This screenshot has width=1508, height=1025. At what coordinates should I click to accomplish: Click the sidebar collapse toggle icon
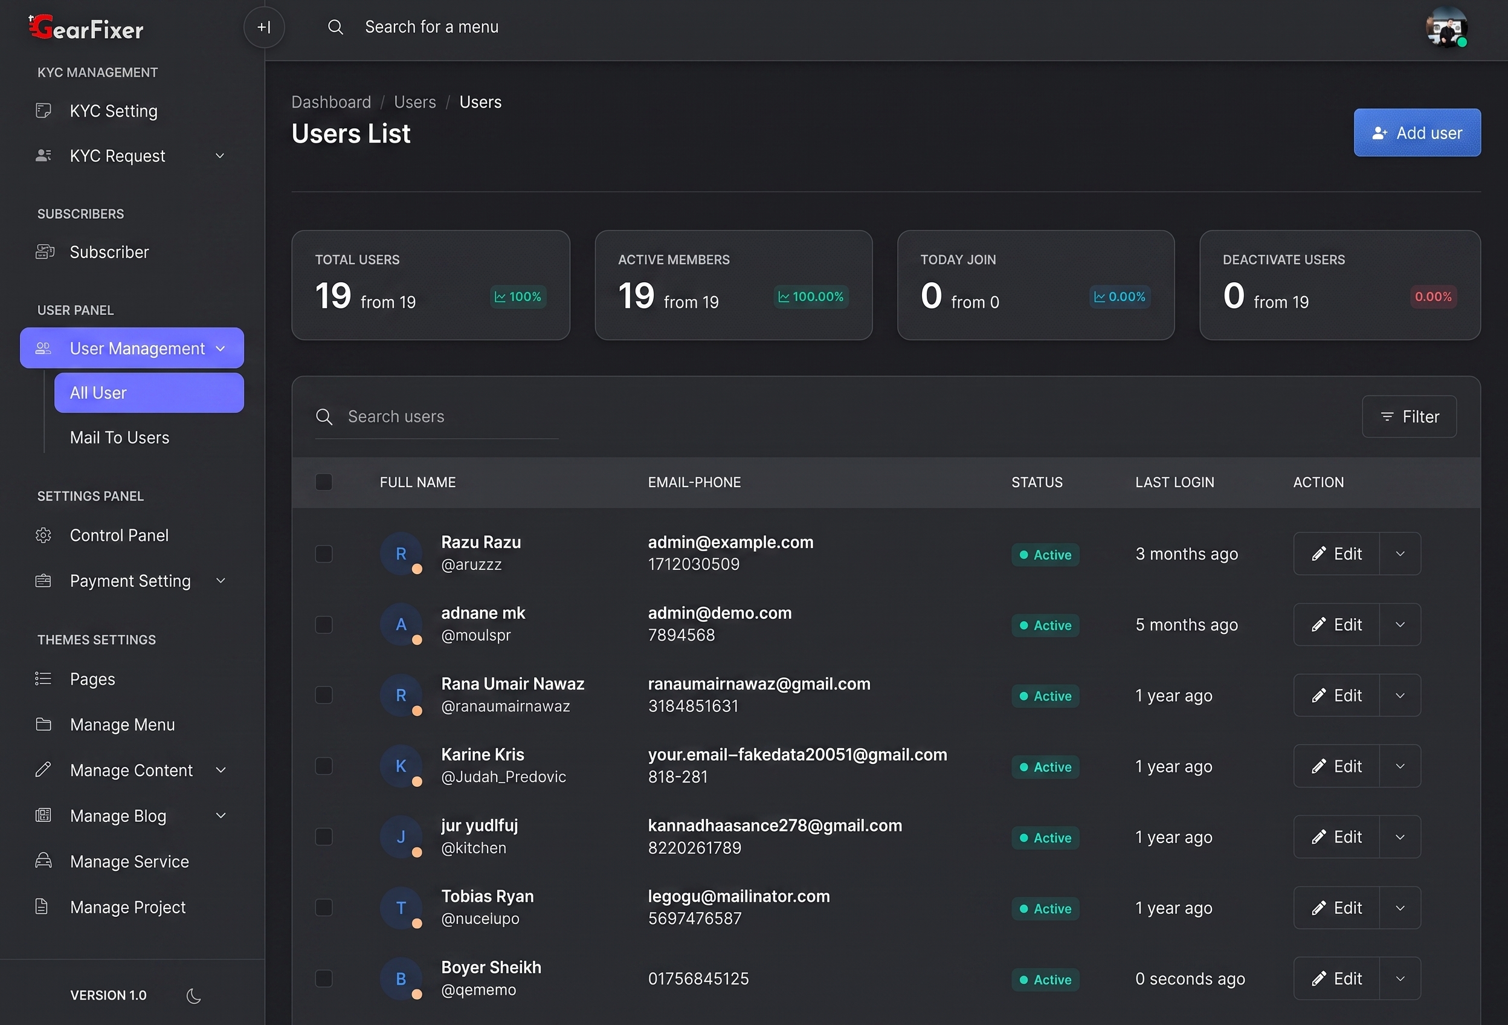pos(264,27)
